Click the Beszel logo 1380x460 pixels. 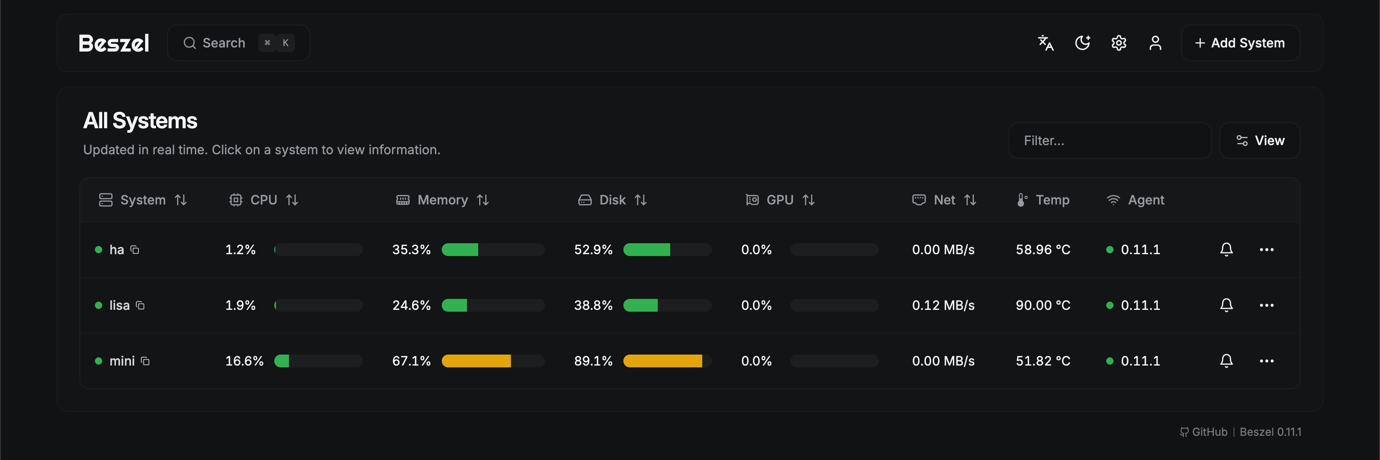pos(114,43)
